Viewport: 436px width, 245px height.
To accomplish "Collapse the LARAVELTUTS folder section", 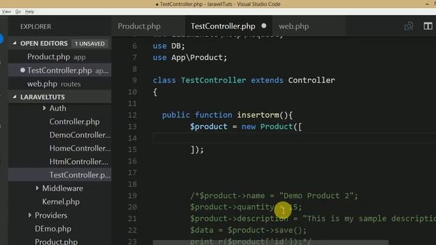I will point(14,97).
